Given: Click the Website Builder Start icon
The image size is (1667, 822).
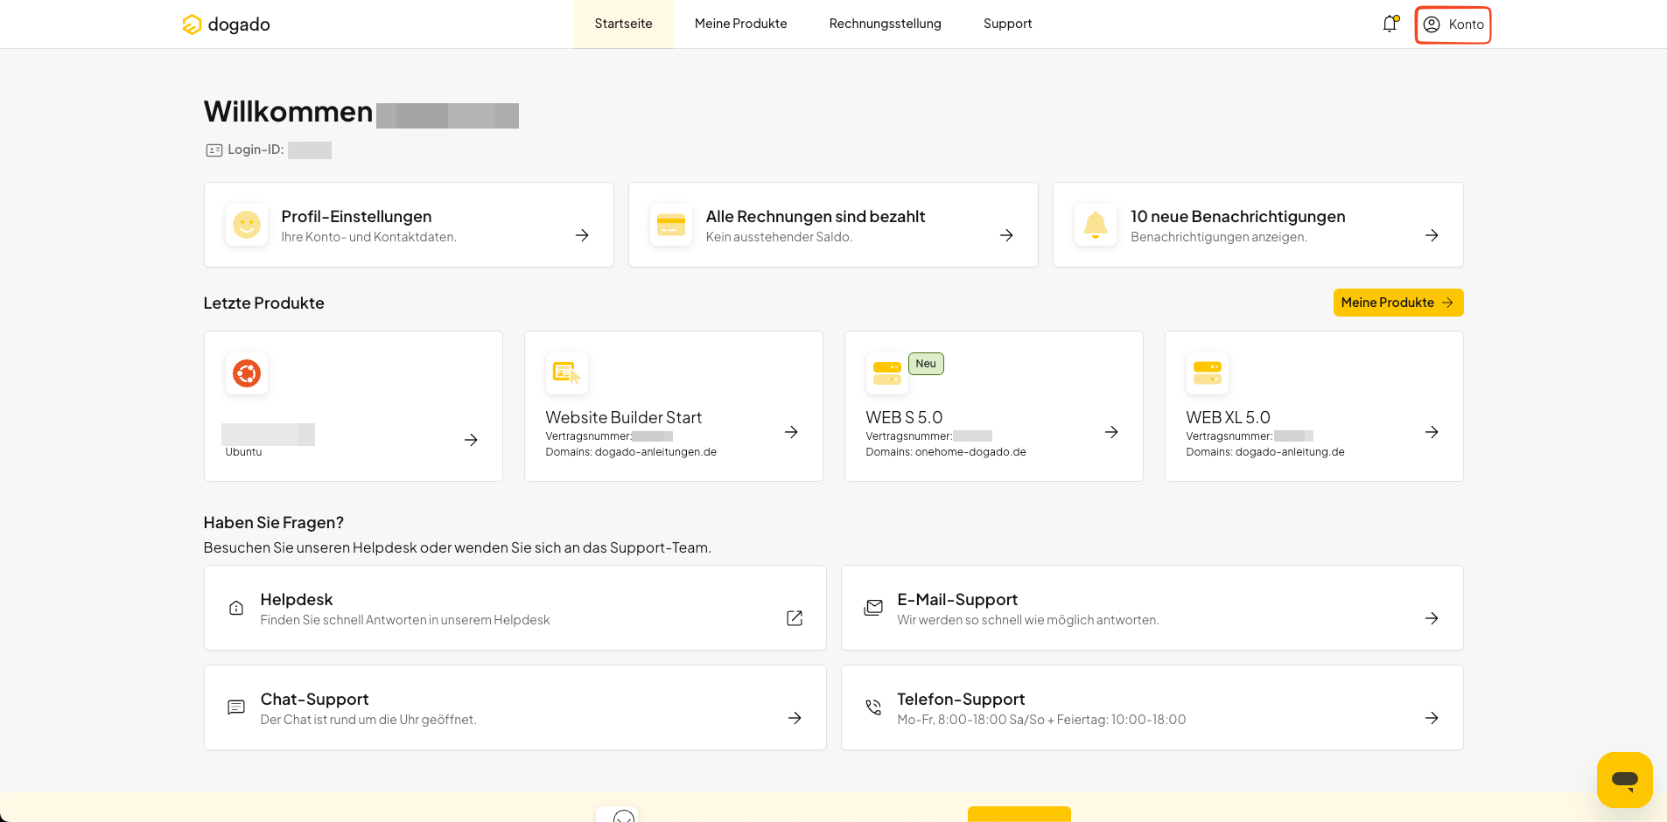Looking at the screenshot, I should click(567, 373).
